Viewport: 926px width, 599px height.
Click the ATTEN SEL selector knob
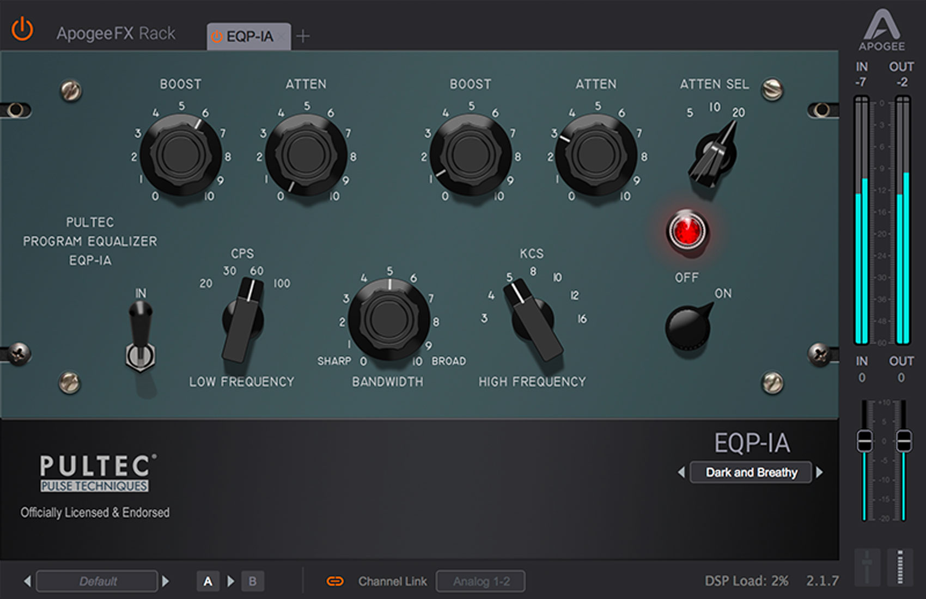coord(715,154)
